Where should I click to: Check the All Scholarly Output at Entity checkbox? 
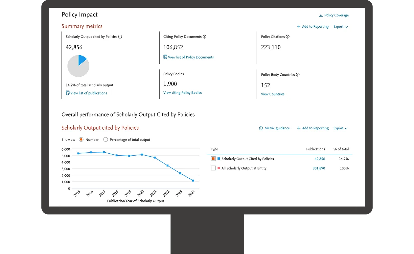click(x=213, y=168)
